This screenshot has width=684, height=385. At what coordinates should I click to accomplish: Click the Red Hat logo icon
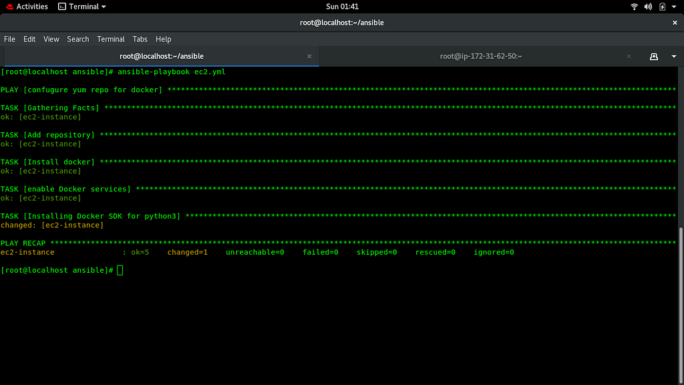click(9, 7)
